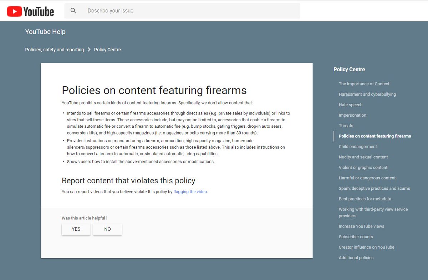Select 'Policies on content featuring firearms' sidebar item
This screenshot has height=280, width=428.
(375, 136)
